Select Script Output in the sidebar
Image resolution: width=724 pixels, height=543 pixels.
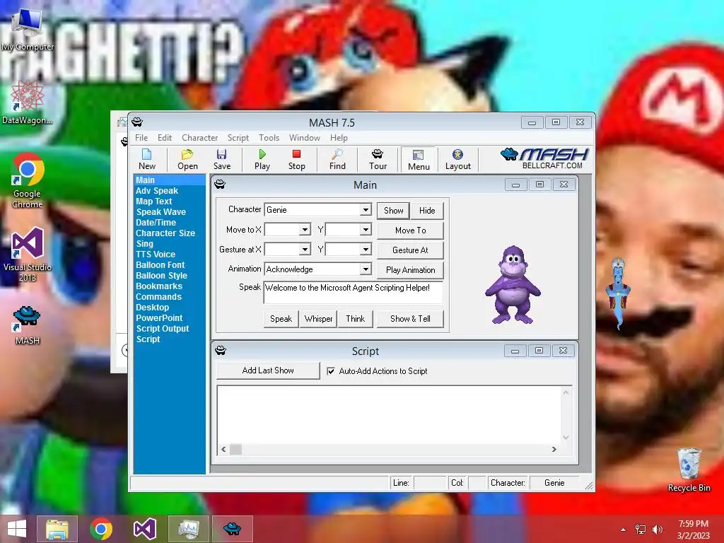(163, 329)
